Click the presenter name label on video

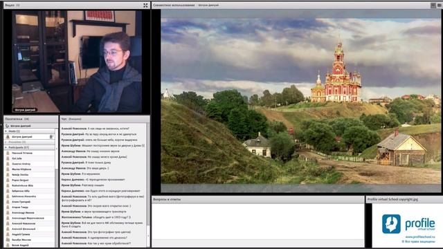pos(25,110)
